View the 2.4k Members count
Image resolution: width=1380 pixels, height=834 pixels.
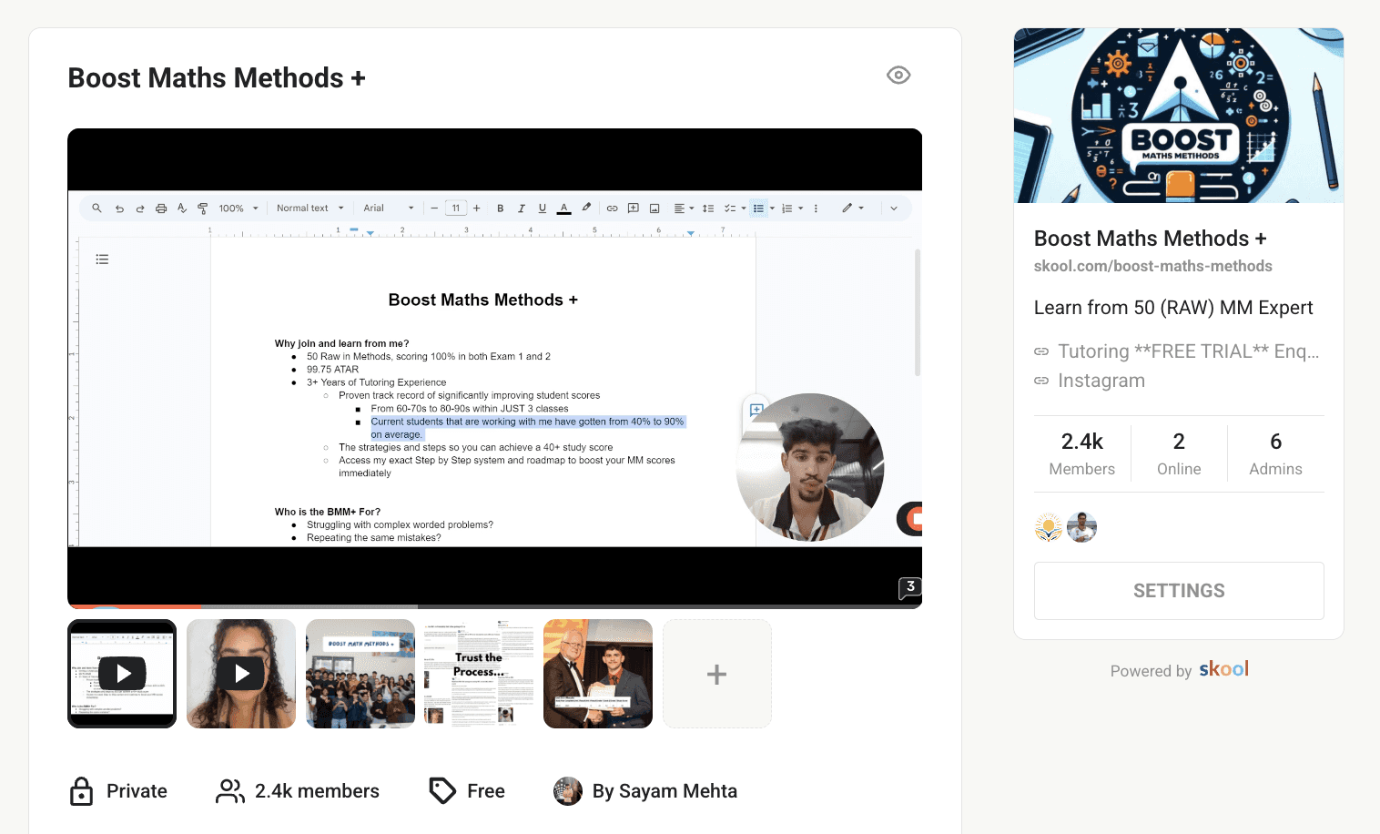coord(1081,453)
